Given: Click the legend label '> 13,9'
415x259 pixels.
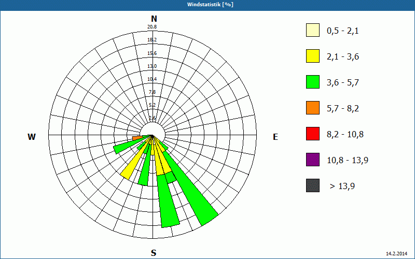Looking at the screenshot, I should [342, 186].
